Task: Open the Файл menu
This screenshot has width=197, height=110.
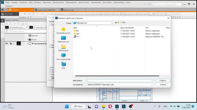Action: (7, 2)
